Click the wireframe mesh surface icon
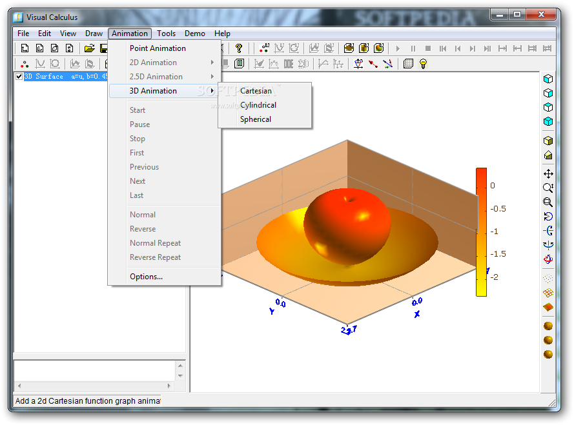 tap(548, 293)
